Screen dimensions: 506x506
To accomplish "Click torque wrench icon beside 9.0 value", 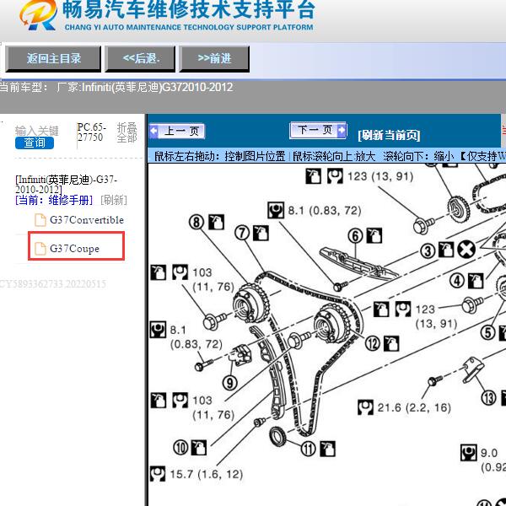I will click(469, 453).
